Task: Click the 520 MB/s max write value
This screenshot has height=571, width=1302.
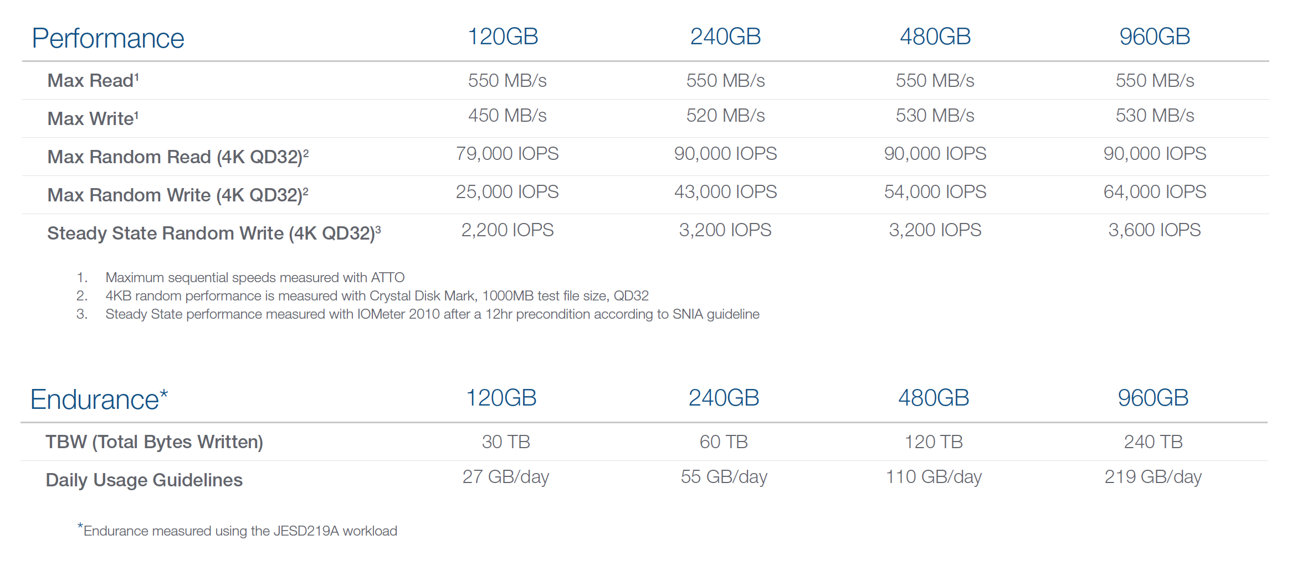Action: [725, 116]
